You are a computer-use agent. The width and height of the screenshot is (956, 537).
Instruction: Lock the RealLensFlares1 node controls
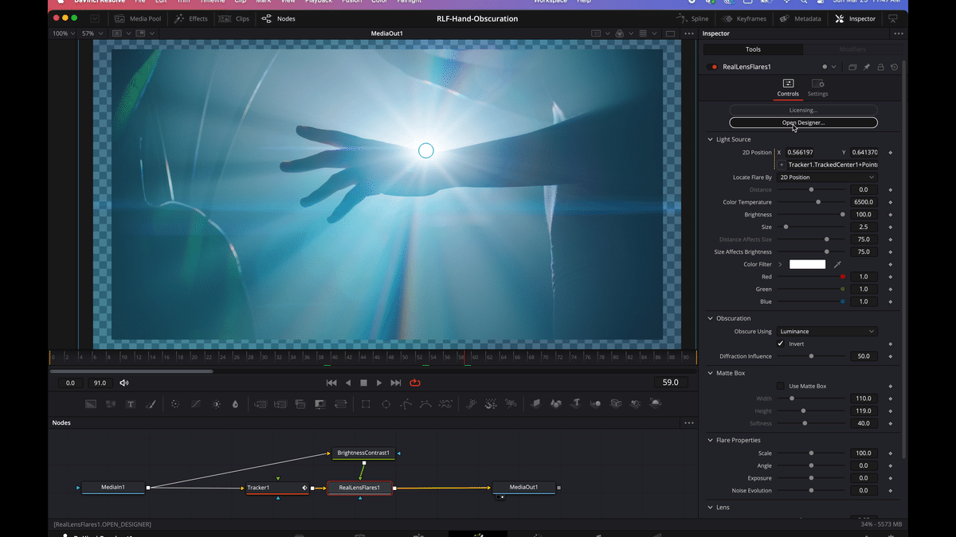[880, 67]
